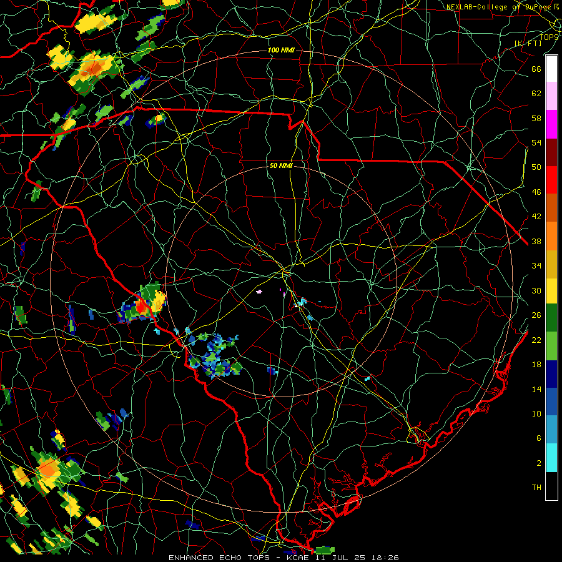Click the '18:26' timestamp in the caption
The image size is (562, 562).
tap(384, 558)
